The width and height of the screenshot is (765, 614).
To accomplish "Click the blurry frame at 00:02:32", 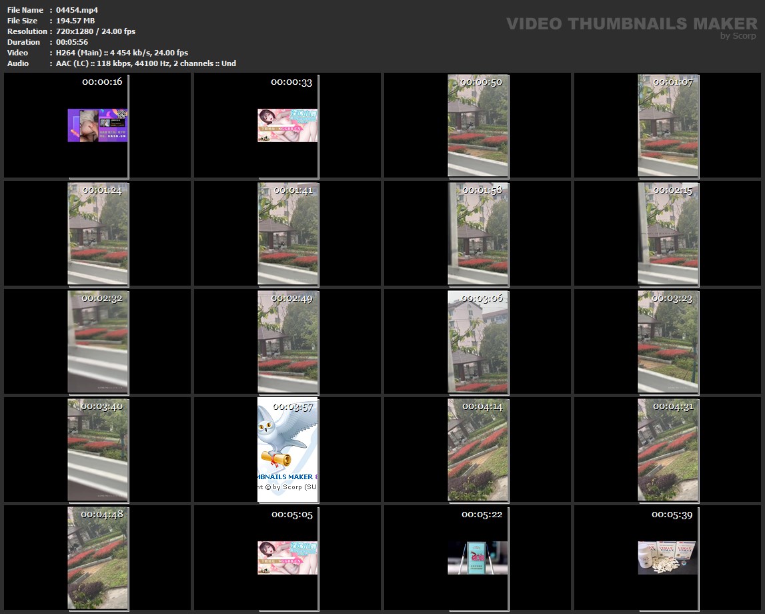I will click(97, 342).
